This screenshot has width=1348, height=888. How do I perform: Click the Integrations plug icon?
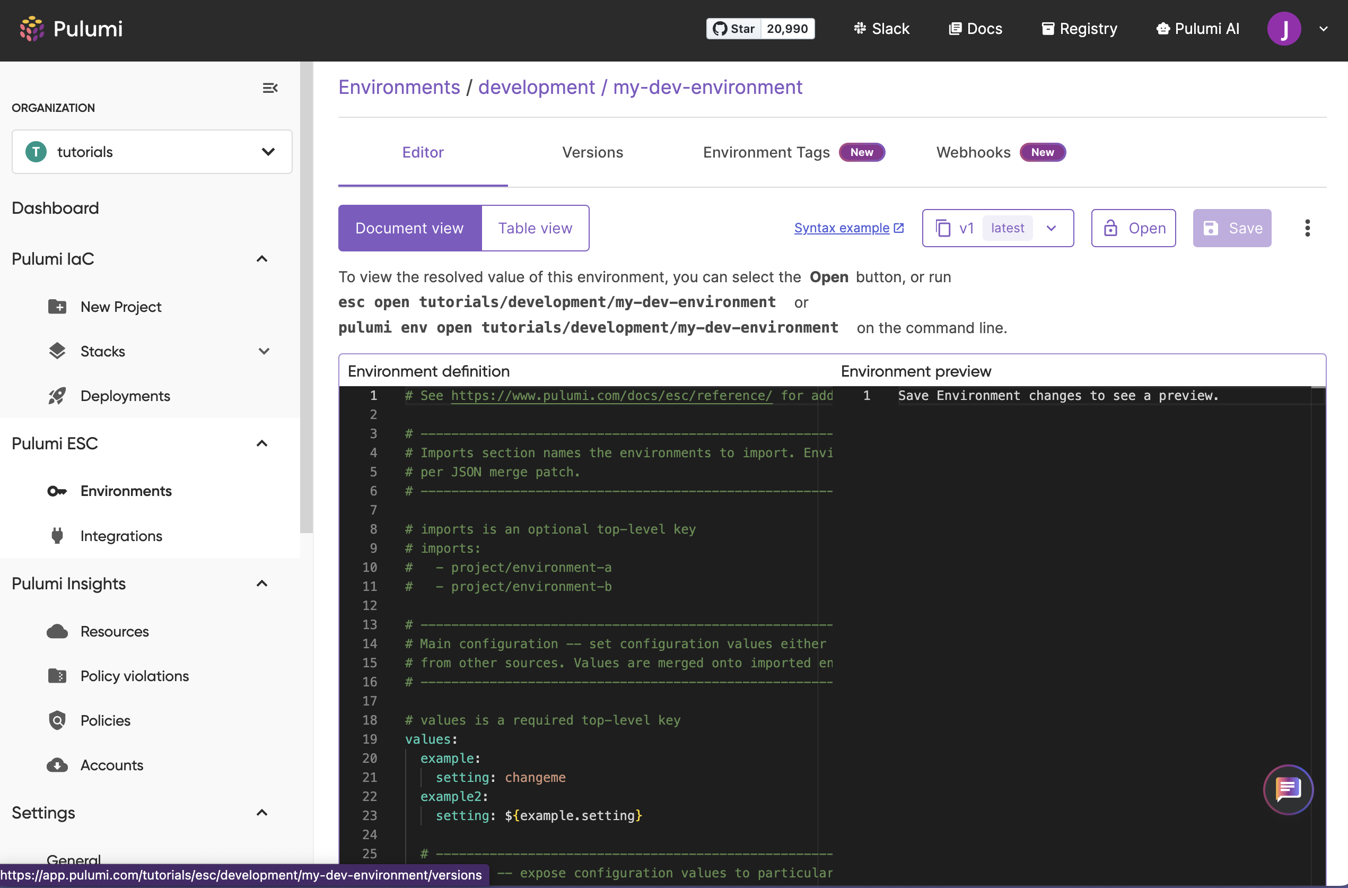click(x=57, y=536)
